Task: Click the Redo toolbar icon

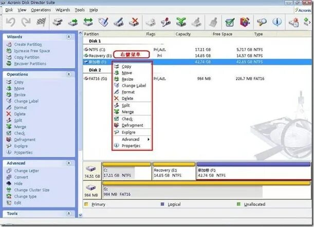Action: [26, 22]
